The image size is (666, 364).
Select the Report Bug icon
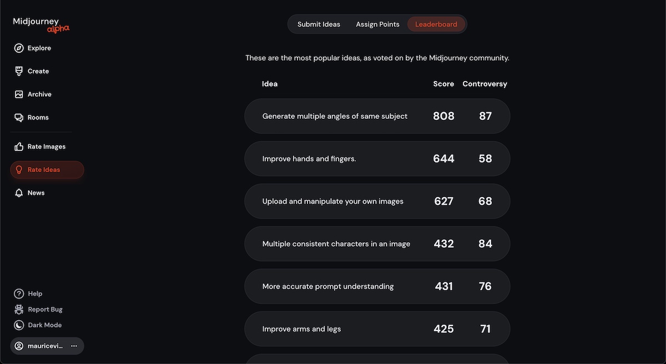pos(19,309)
